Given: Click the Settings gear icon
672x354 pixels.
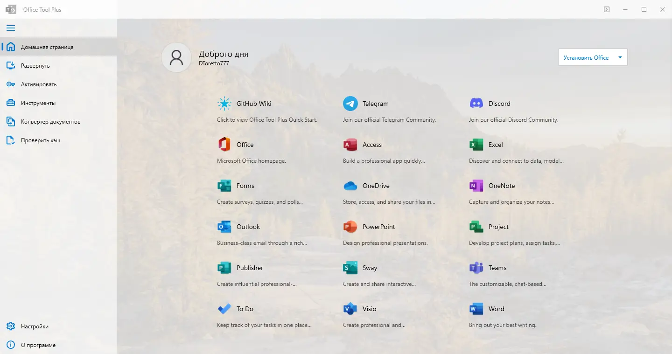Looking at the screenshot, I should (x=11, y=326).
